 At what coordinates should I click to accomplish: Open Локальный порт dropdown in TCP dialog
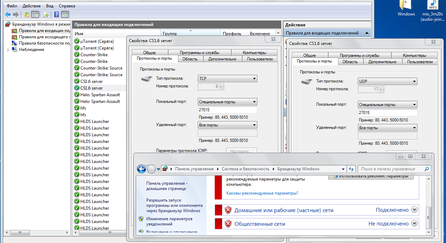(227, 102)
